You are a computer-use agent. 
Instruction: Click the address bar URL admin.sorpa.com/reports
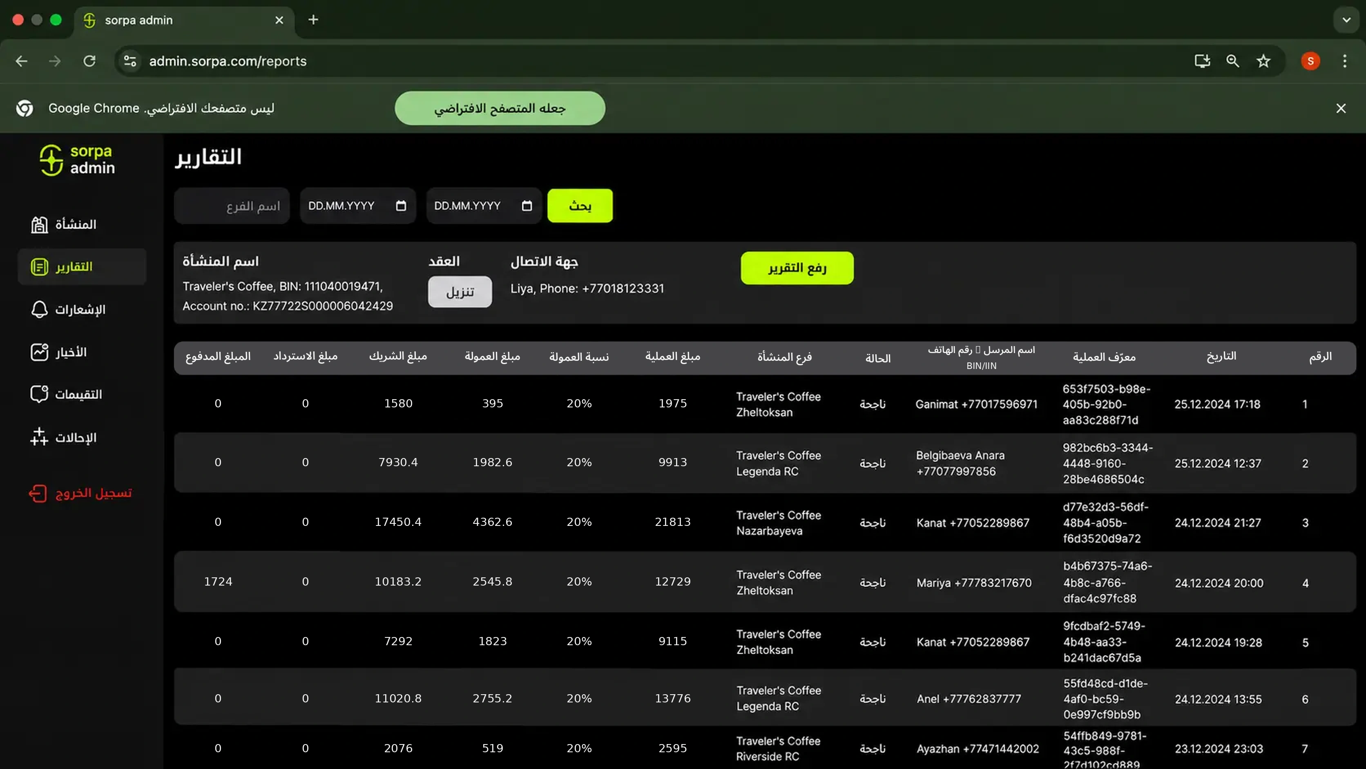pyautogui.click(x=228, y=62)
